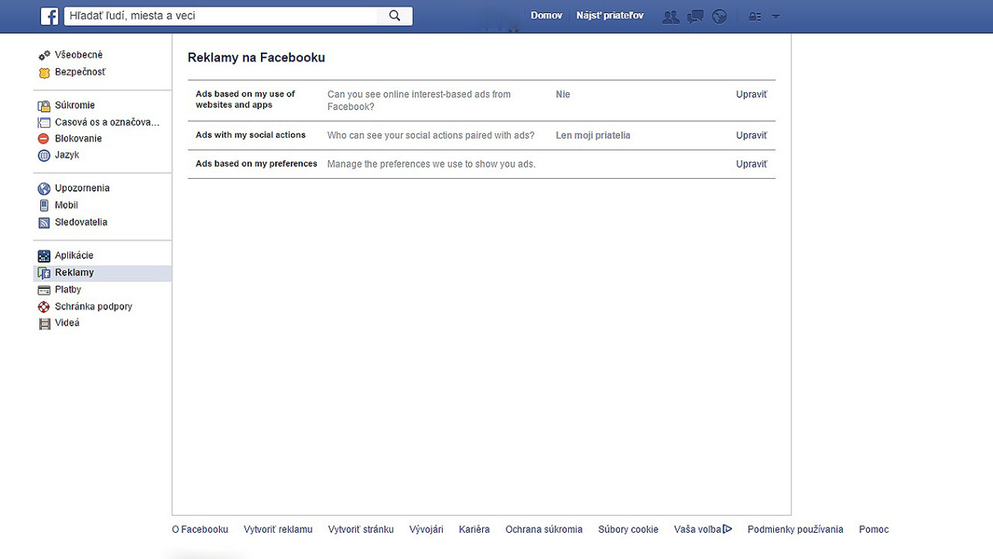
Task: Open messages icon in top bar
Action: click(x=695, y=16)
